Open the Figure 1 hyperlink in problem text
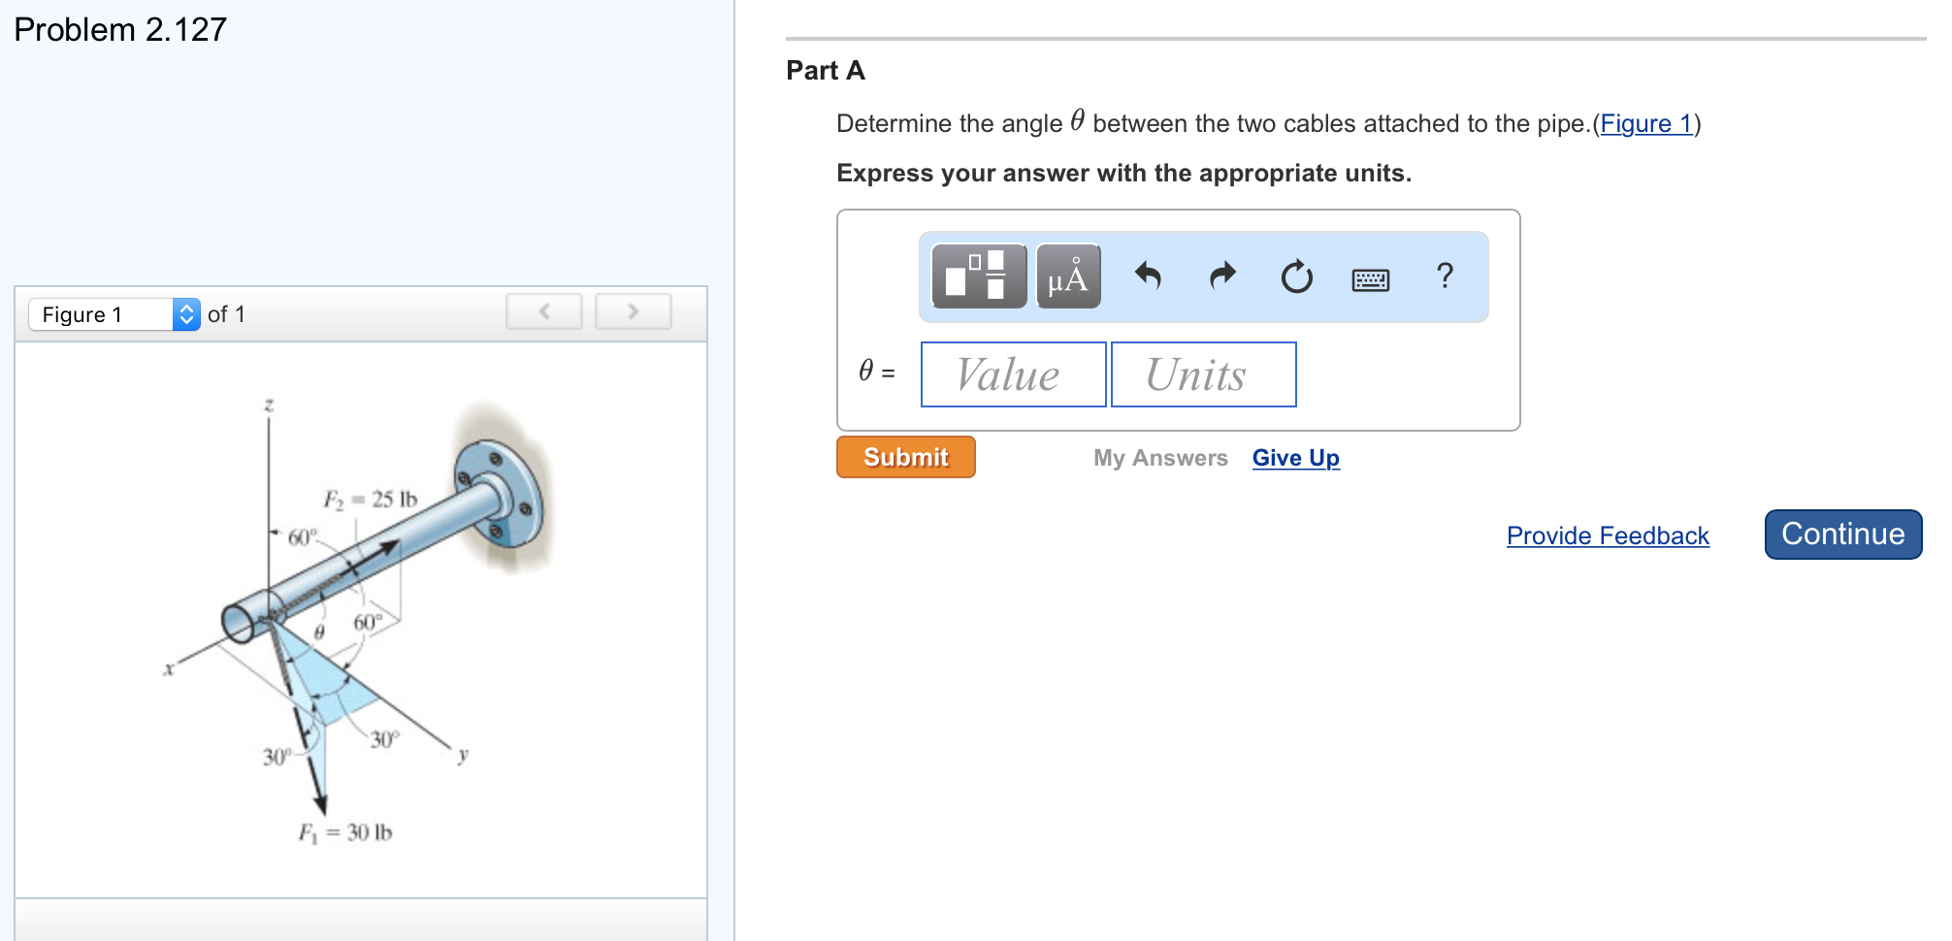 [x=1646, y=123]
